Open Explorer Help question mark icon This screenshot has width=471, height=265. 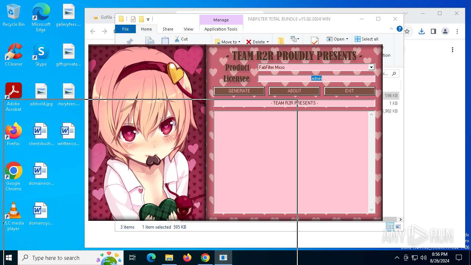(399, 29)
